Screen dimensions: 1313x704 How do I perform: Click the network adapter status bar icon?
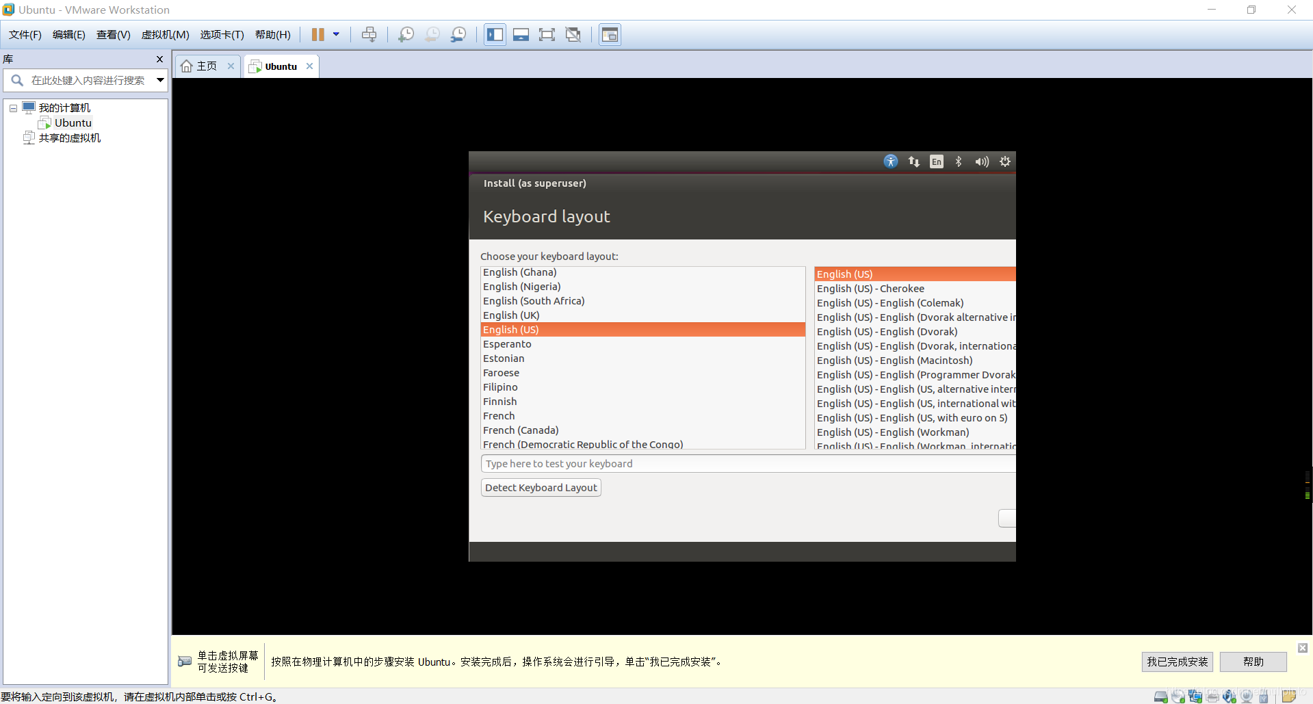tap(1195, 696)
